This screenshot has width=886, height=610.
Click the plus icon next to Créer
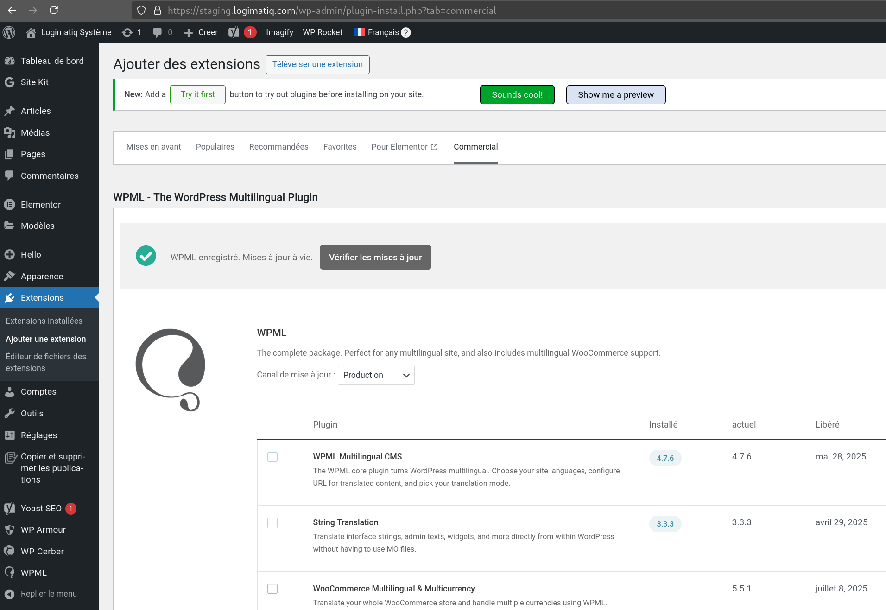(x=188, y=33)
